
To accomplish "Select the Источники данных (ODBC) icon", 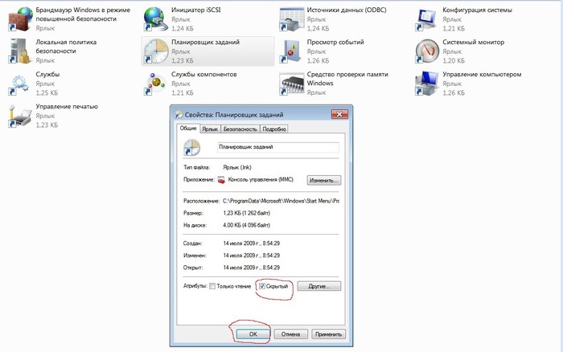I will pyautogui.click(x=291, y=19).
